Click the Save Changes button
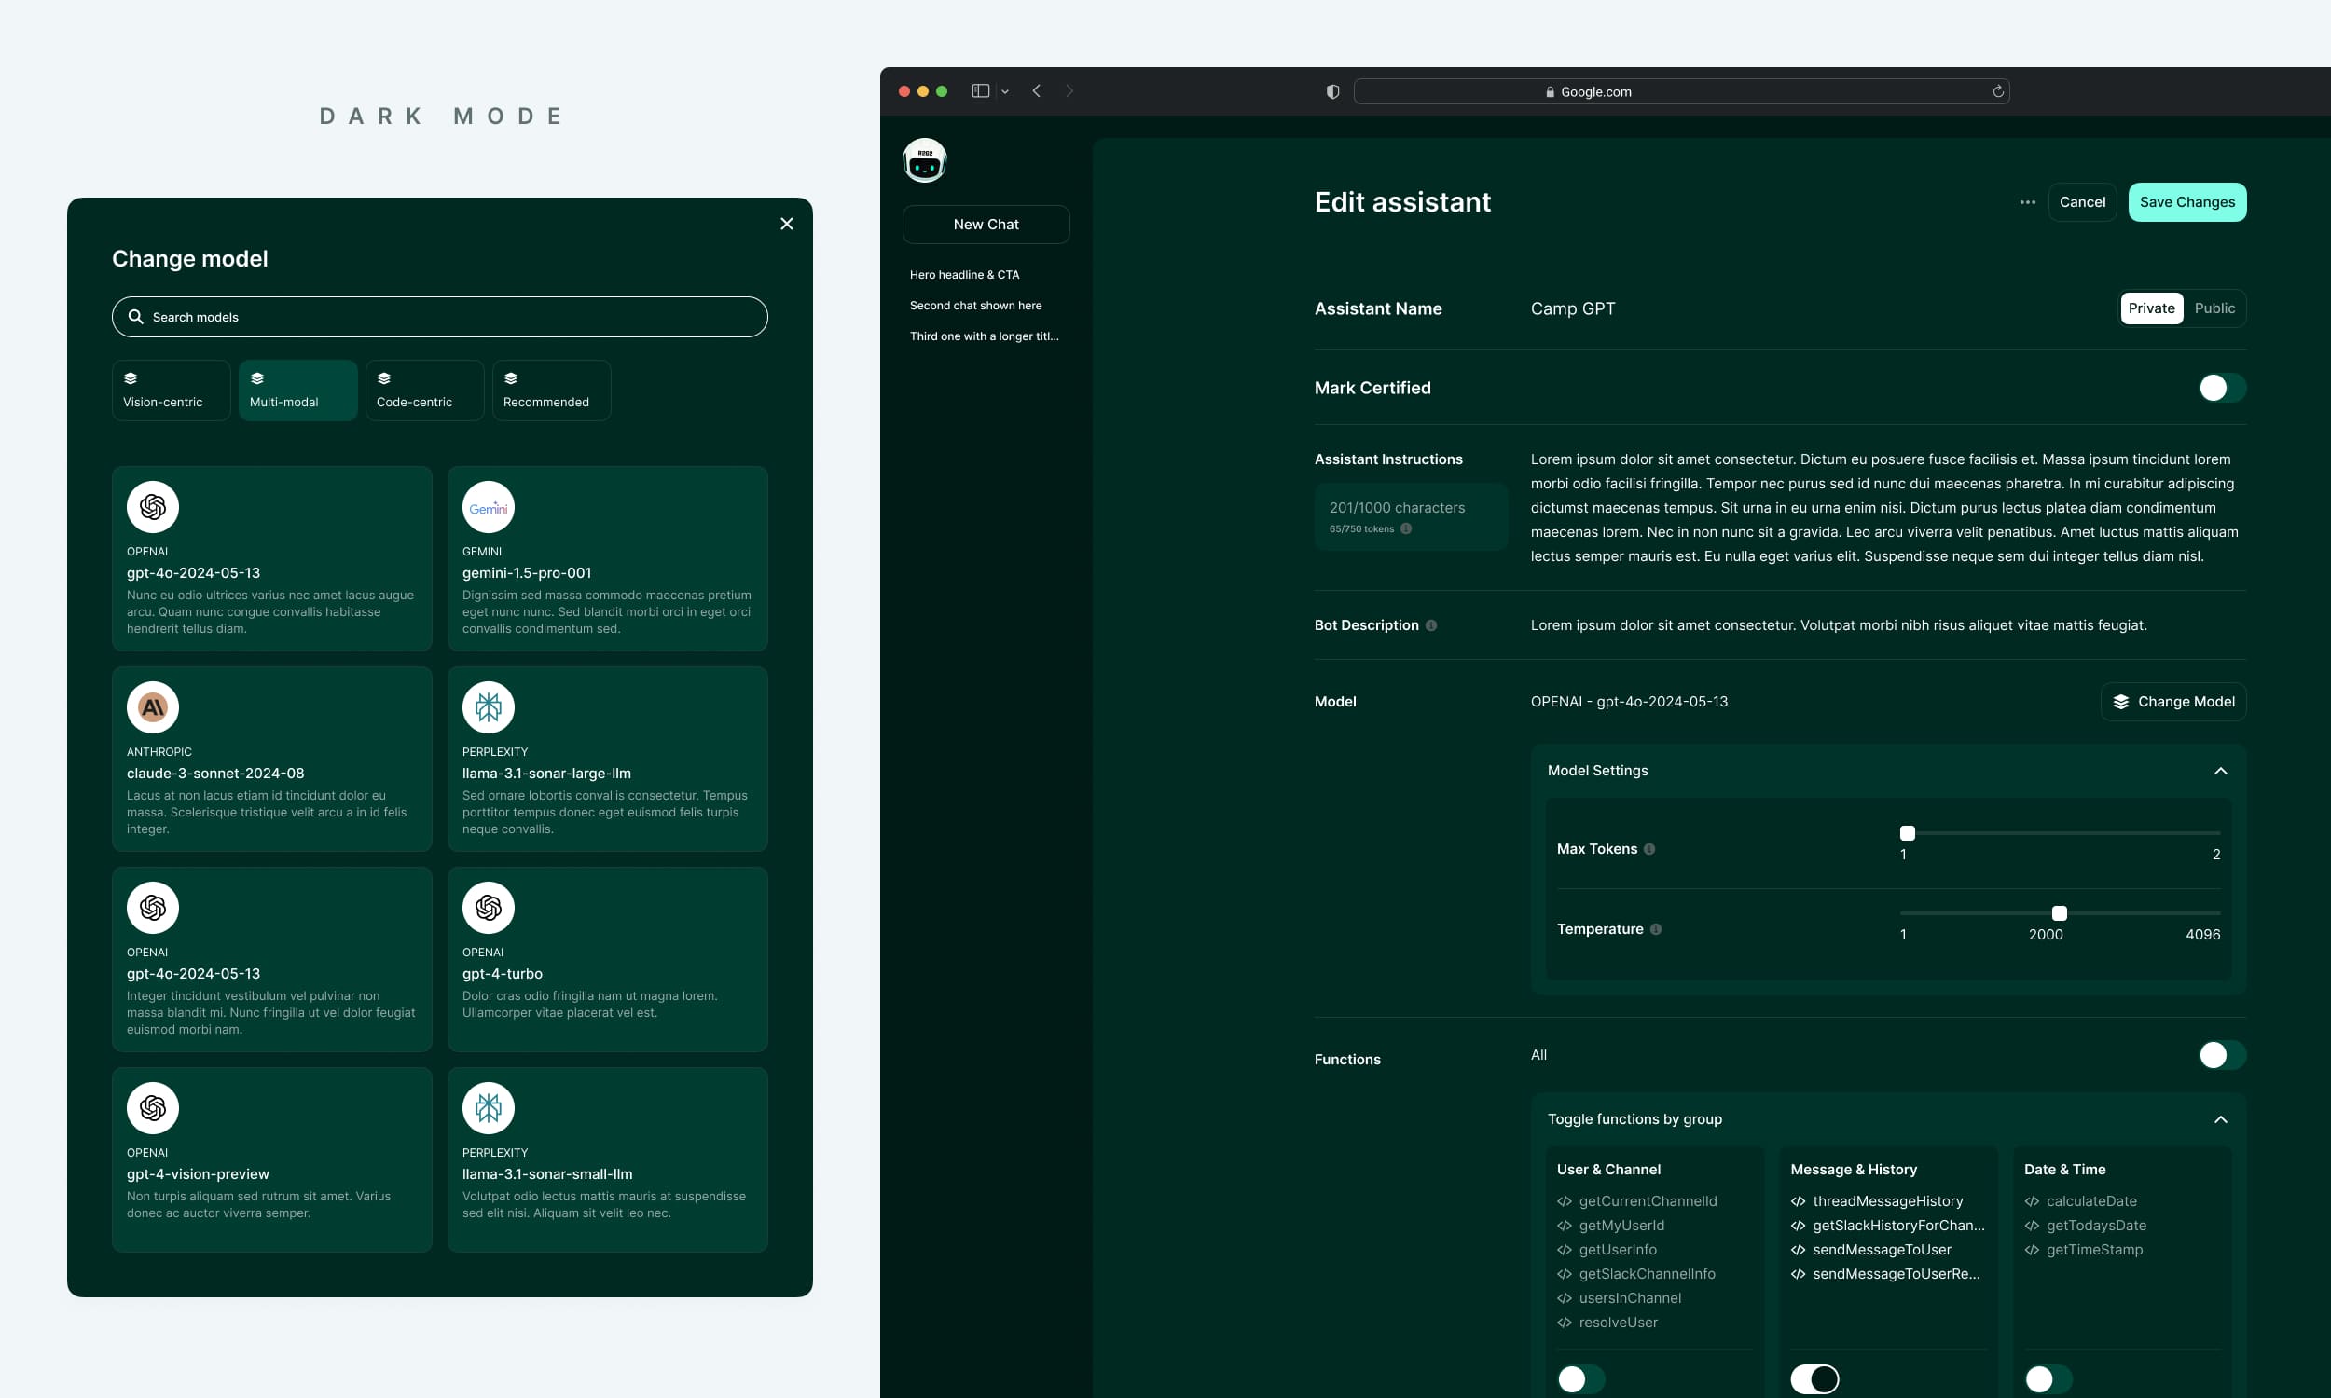 2186,202
